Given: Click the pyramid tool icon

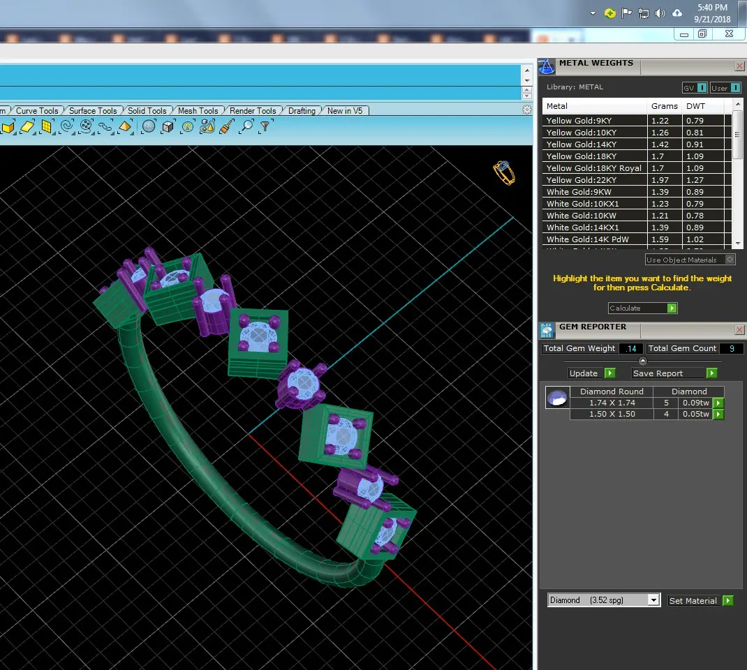Looking at the screenshot, I should click(x=125, y=126).
